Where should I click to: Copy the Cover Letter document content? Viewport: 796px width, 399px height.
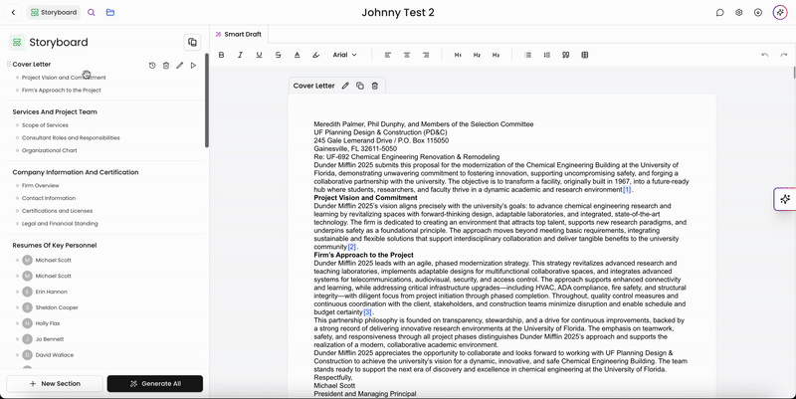point(360,86)
